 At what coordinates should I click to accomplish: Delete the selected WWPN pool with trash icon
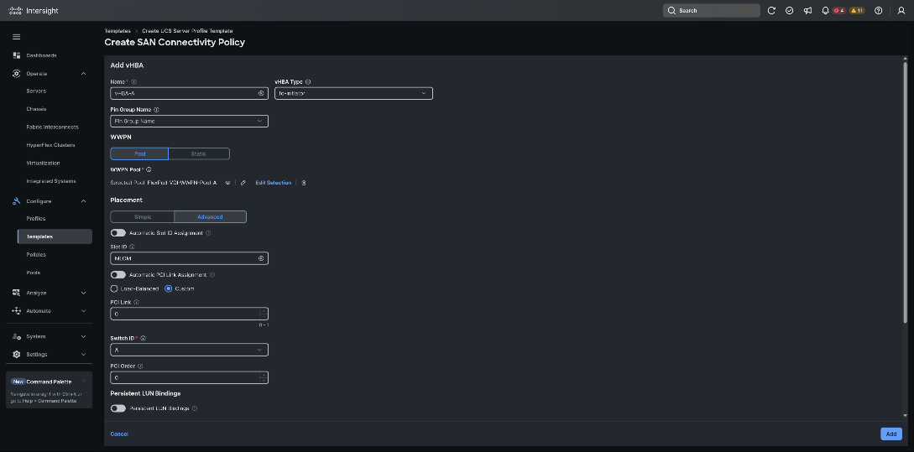304,183
